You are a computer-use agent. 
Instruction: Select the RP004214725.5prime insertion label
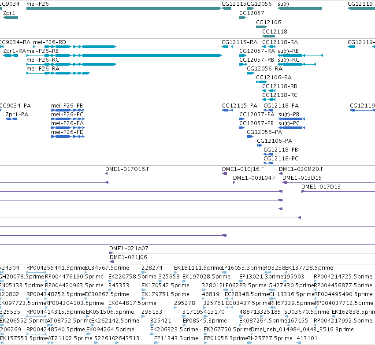pyautogui.click(x=343, y=277)
